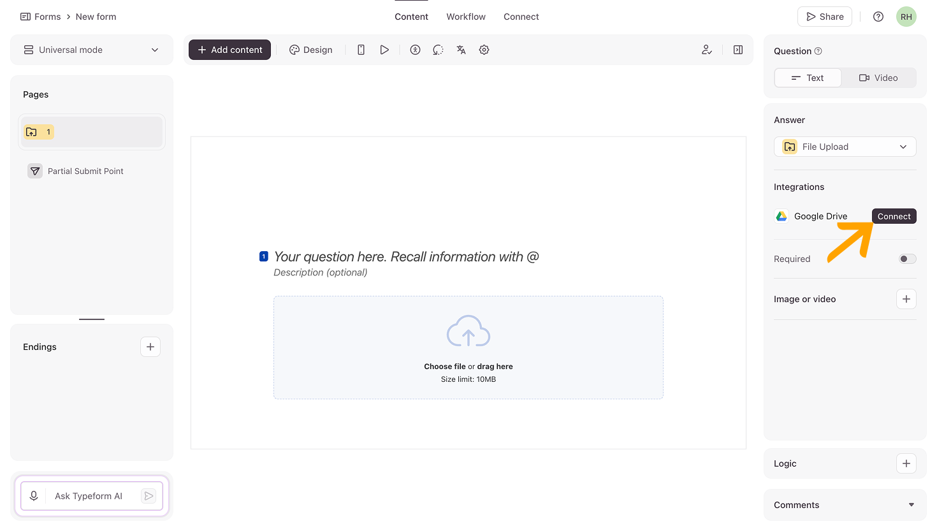The image size is (937, 531).
Task: Click the AI refresh chat icon in toolbar
Action: (x=438, y=50)
